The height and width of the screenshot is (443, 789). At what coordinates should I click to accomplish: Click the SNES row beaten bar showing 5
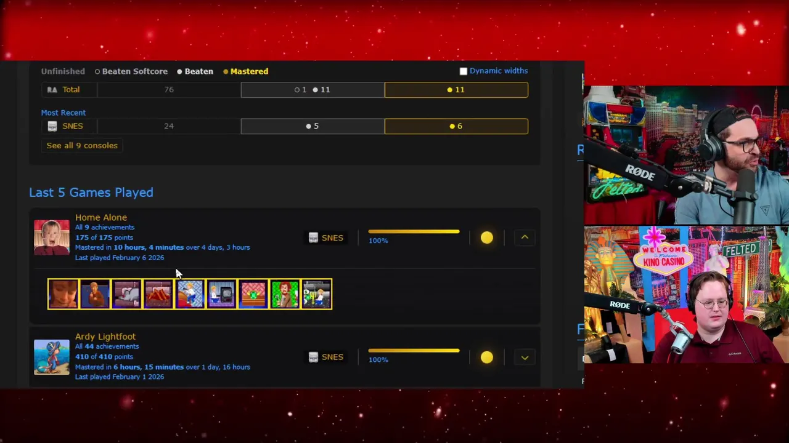313,126
